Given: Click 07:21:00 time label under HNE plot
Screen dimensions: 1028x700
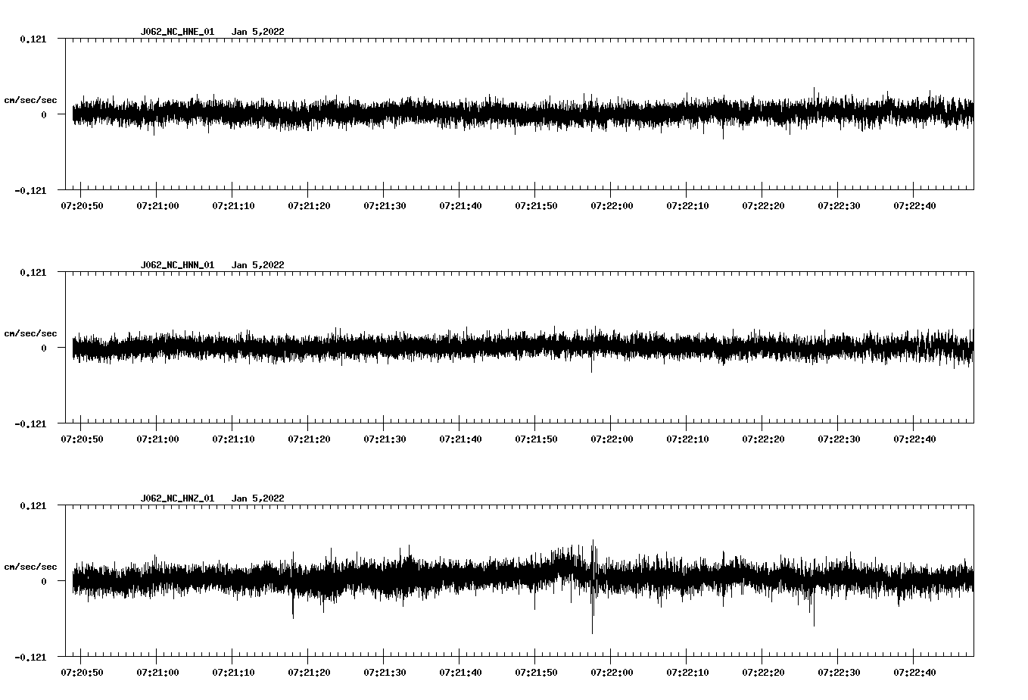Looking at the screenshot, I should tap(157, 205).
